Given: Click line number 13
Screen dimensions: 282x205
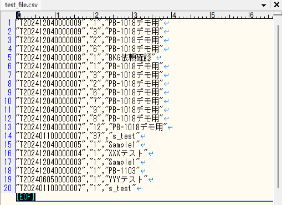Looking at the screenshot, I should (8, 127).
